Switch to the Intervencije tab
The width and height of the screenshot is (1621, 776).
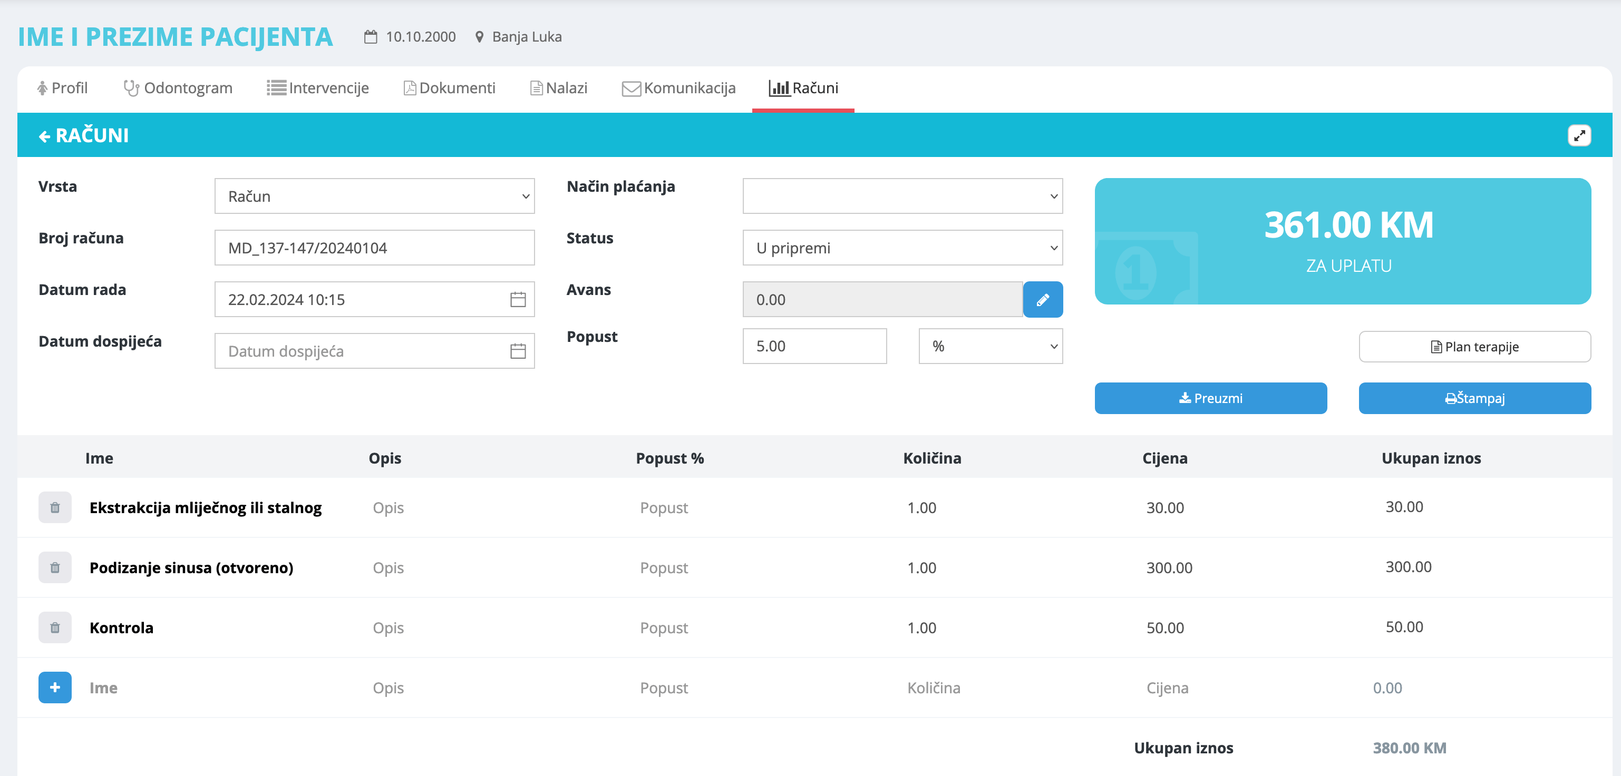click(x=318, y=88)
